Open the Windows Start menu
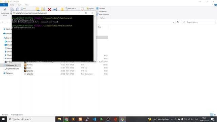The image size is (217, 122). pos(3,119)
